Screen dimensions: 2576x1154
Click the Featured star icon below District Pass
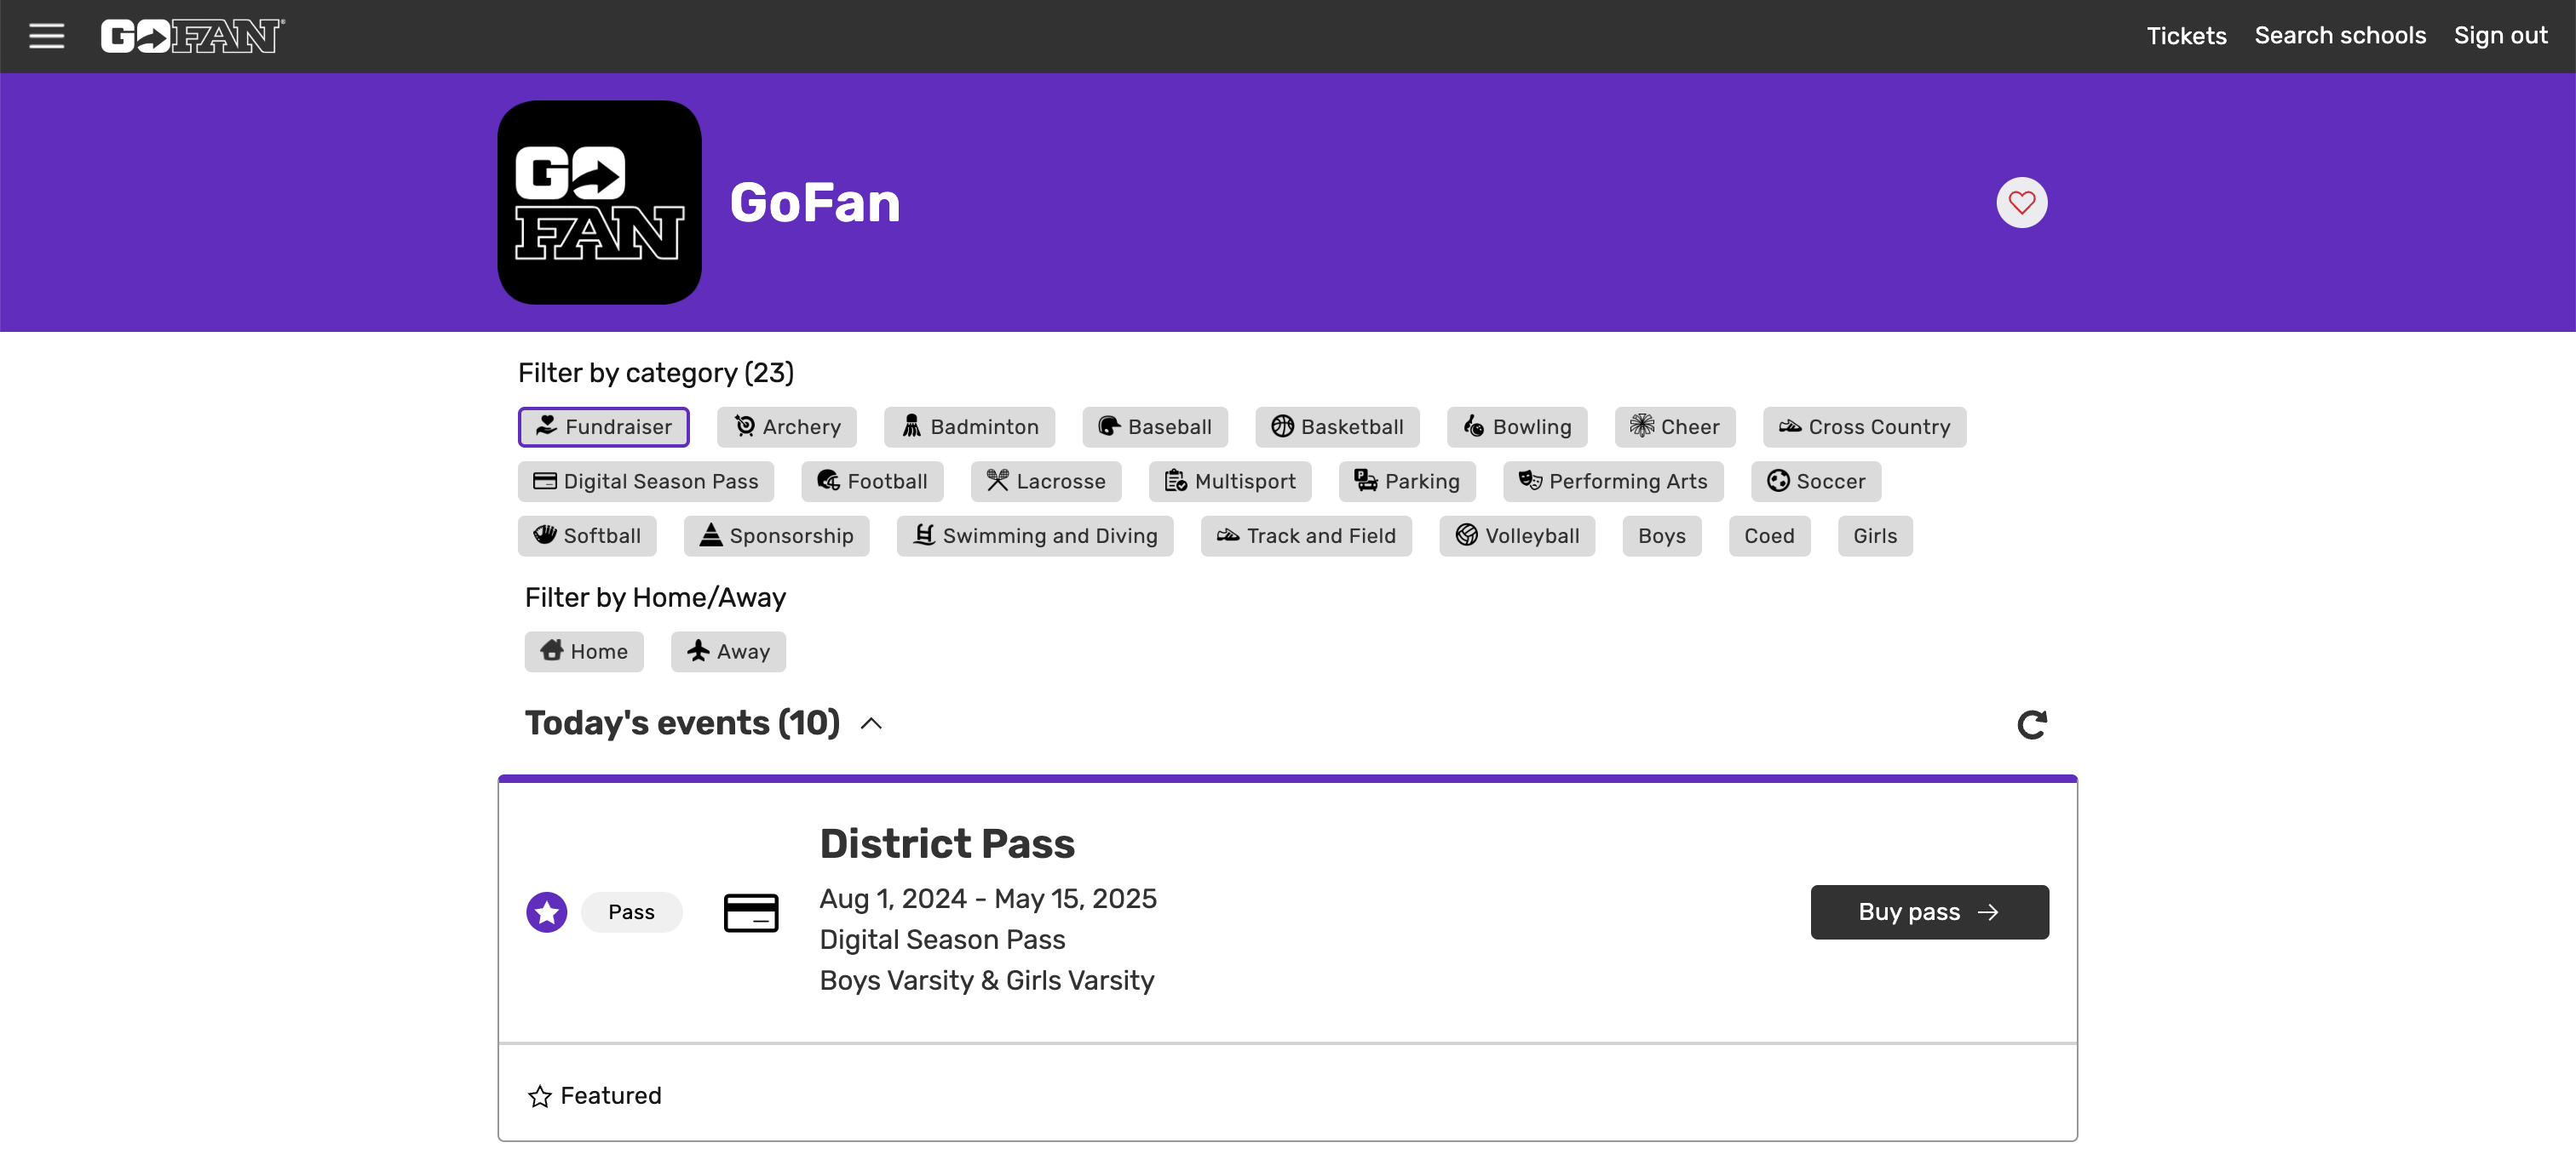pyautogui.click(x=540, y=1095)
